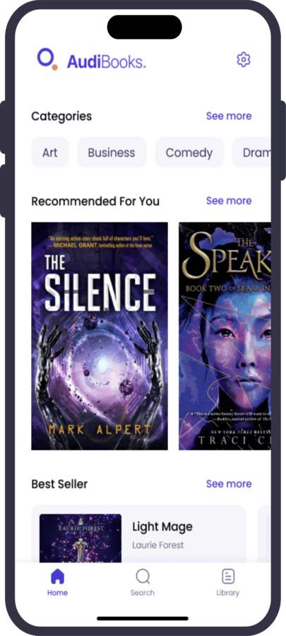Select the partially visible Drama chip
Screen dimensions: 286x636
(251, 153)
